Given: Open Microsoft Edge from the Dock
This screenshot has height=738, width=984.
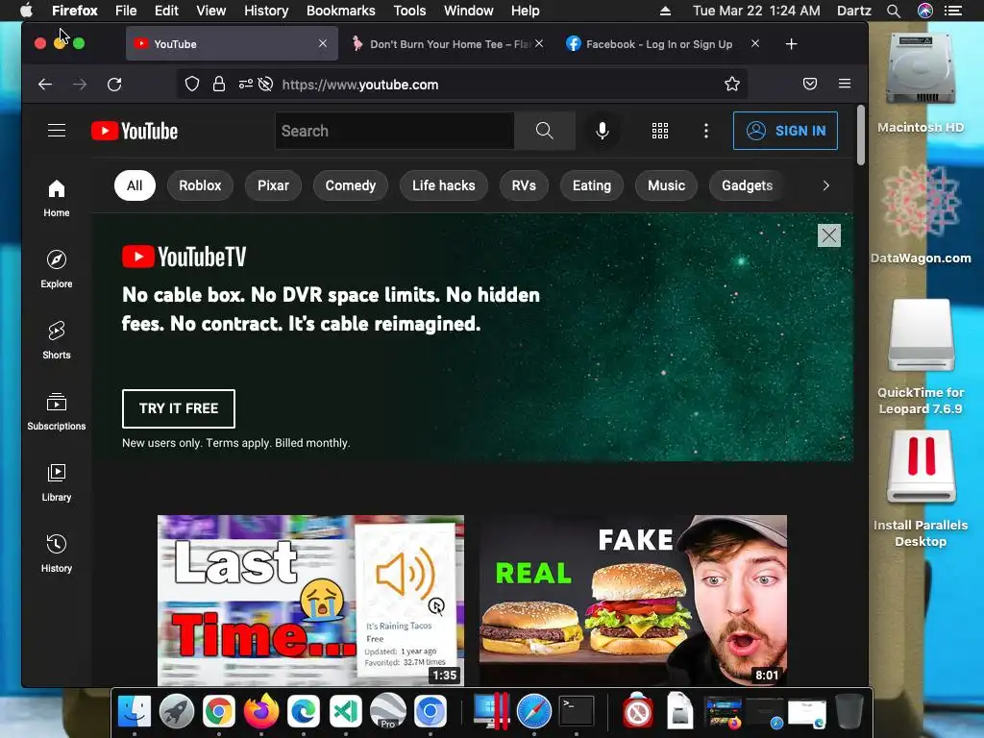Looking at the screenshot, I should (x=304, y=711).
